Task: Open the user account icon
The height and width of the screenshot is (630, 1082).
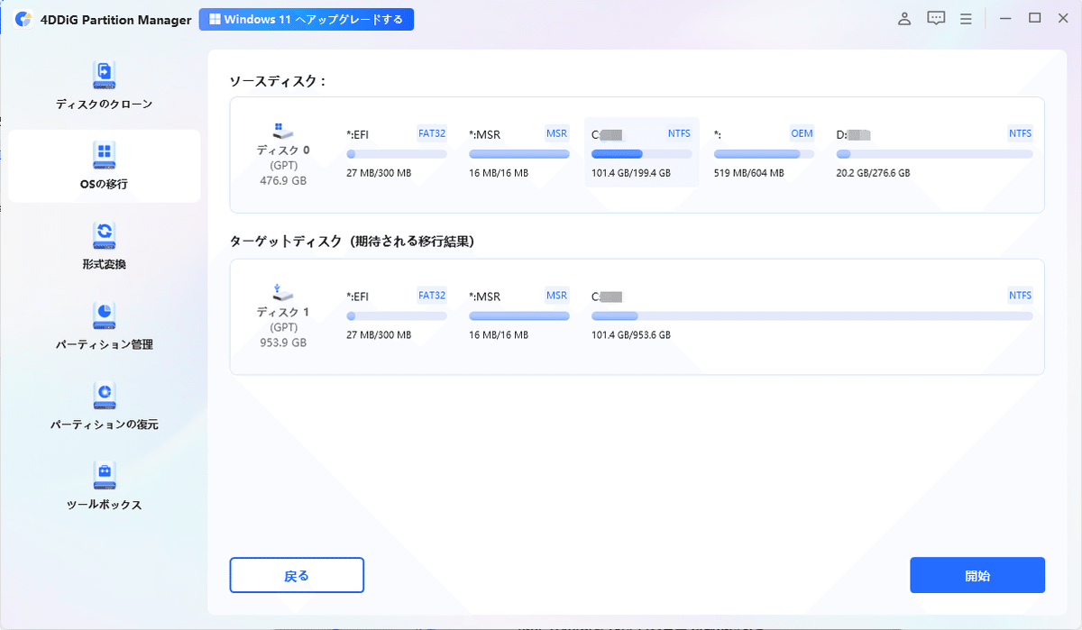Action: pyautogui.click(x=904, y=19)
